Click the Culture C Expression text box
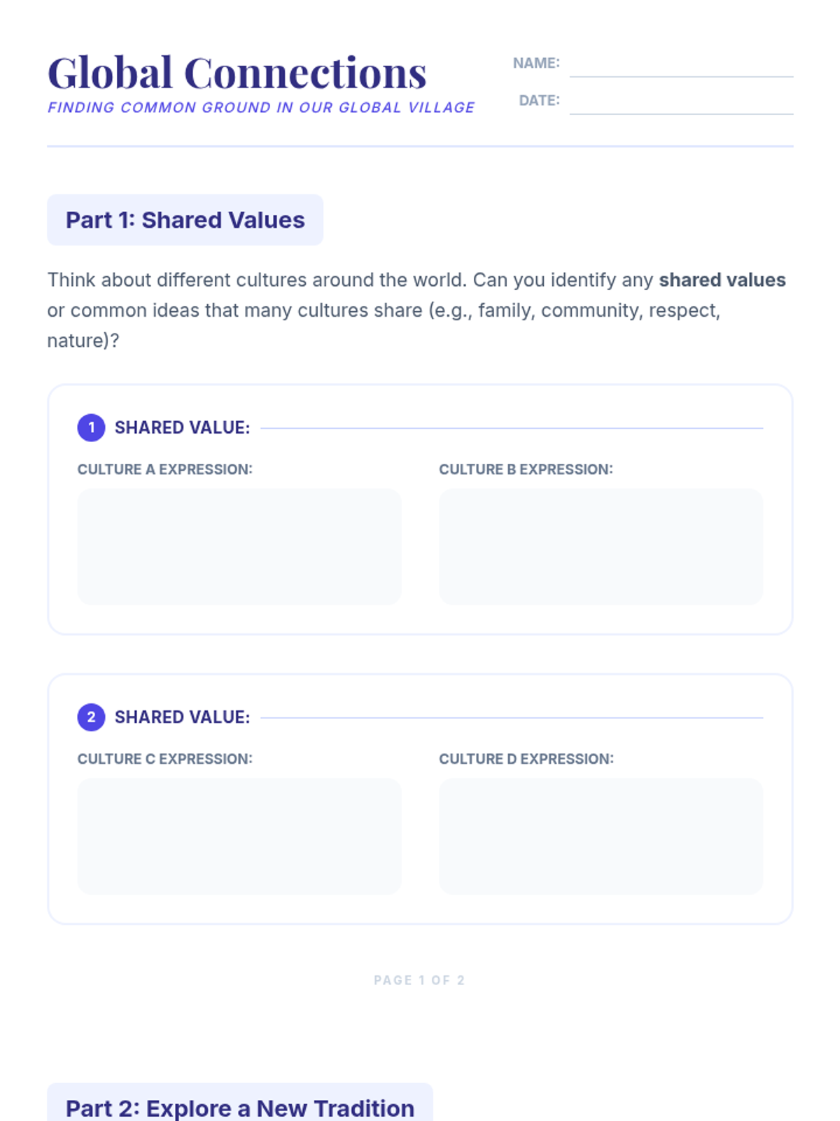840x1121 pixels. click(x=239, y=836)
